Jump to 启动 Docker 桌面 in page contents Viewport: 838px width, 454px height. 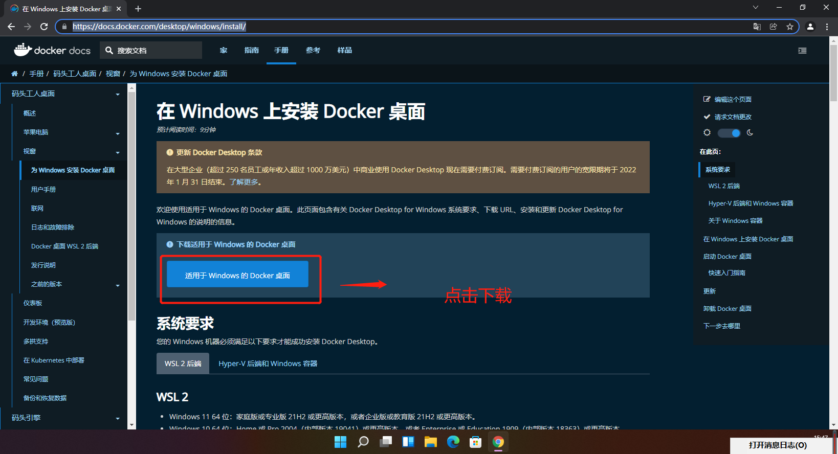(x=727, y=256)
